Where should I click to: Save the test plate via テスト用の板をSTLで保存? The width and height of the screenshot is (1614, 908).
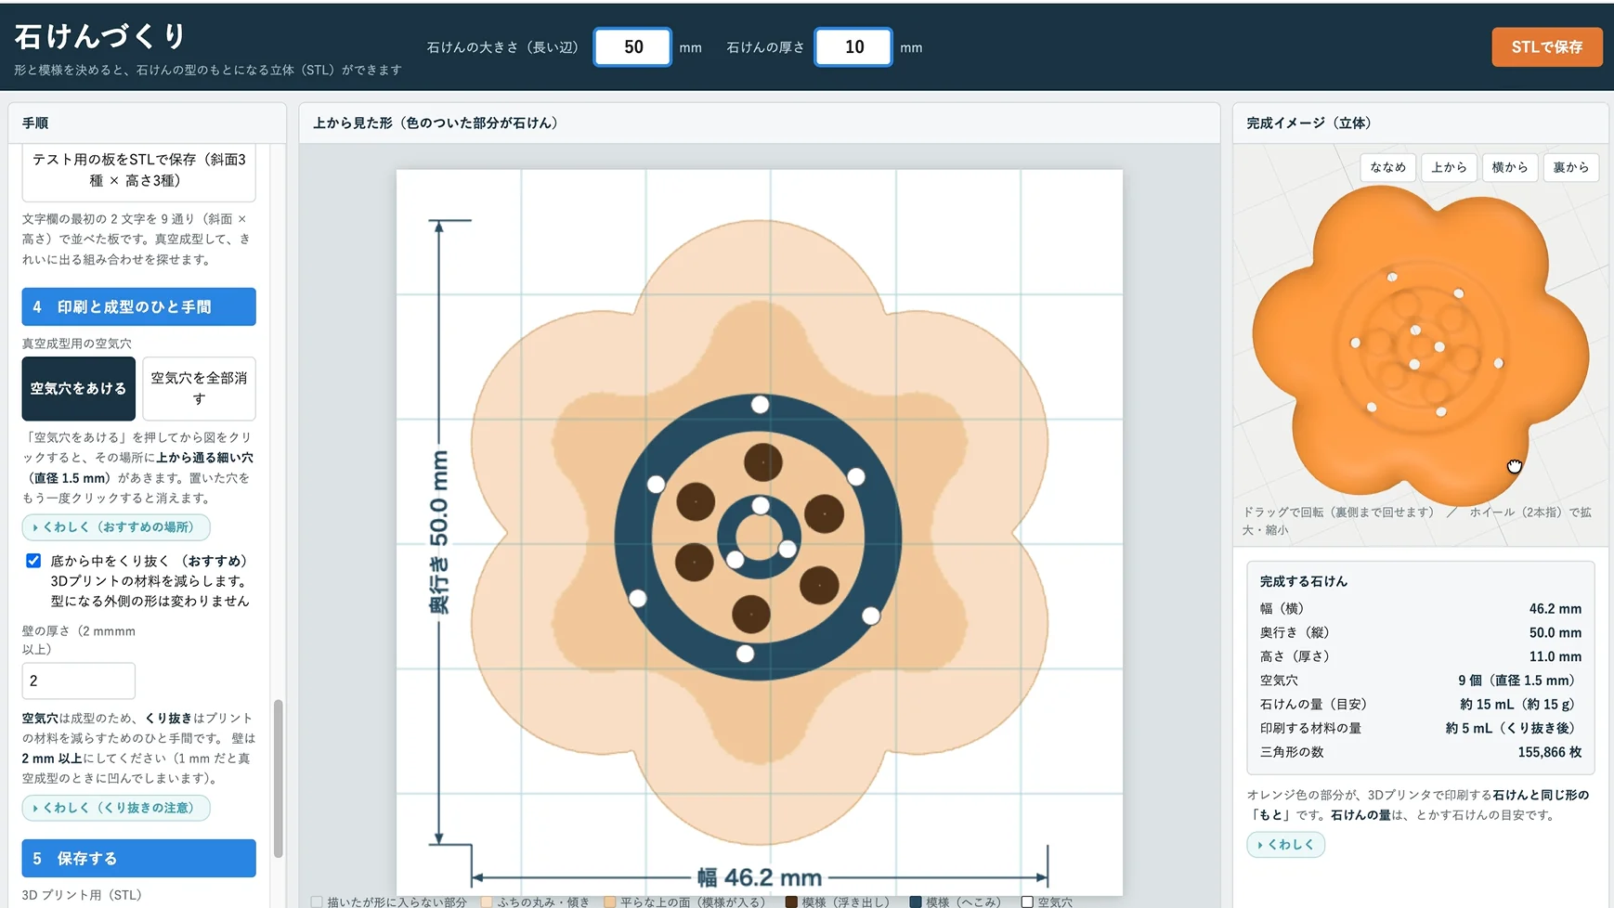[x=139, y=171]
